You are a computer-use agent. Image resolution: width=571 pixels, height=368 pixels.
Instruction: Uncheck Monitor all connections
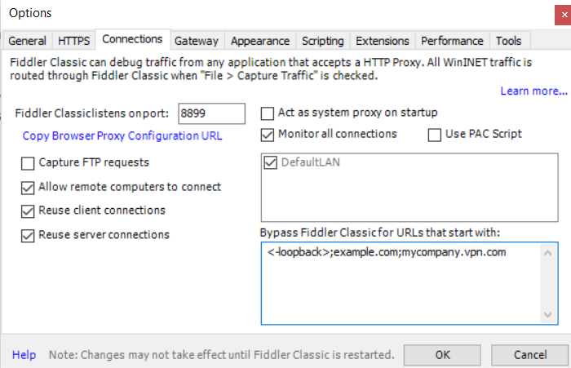point(268,134)
